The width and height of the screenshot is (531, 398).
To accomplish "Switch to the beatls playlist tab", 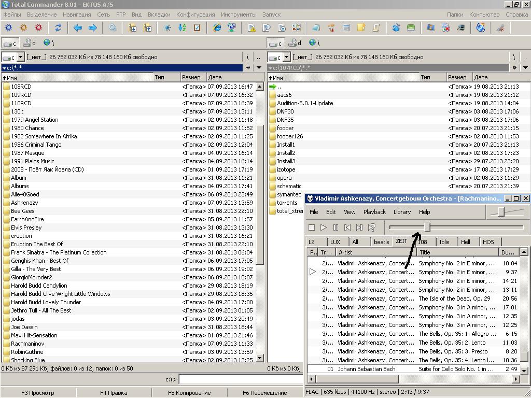I will point(381,242).
